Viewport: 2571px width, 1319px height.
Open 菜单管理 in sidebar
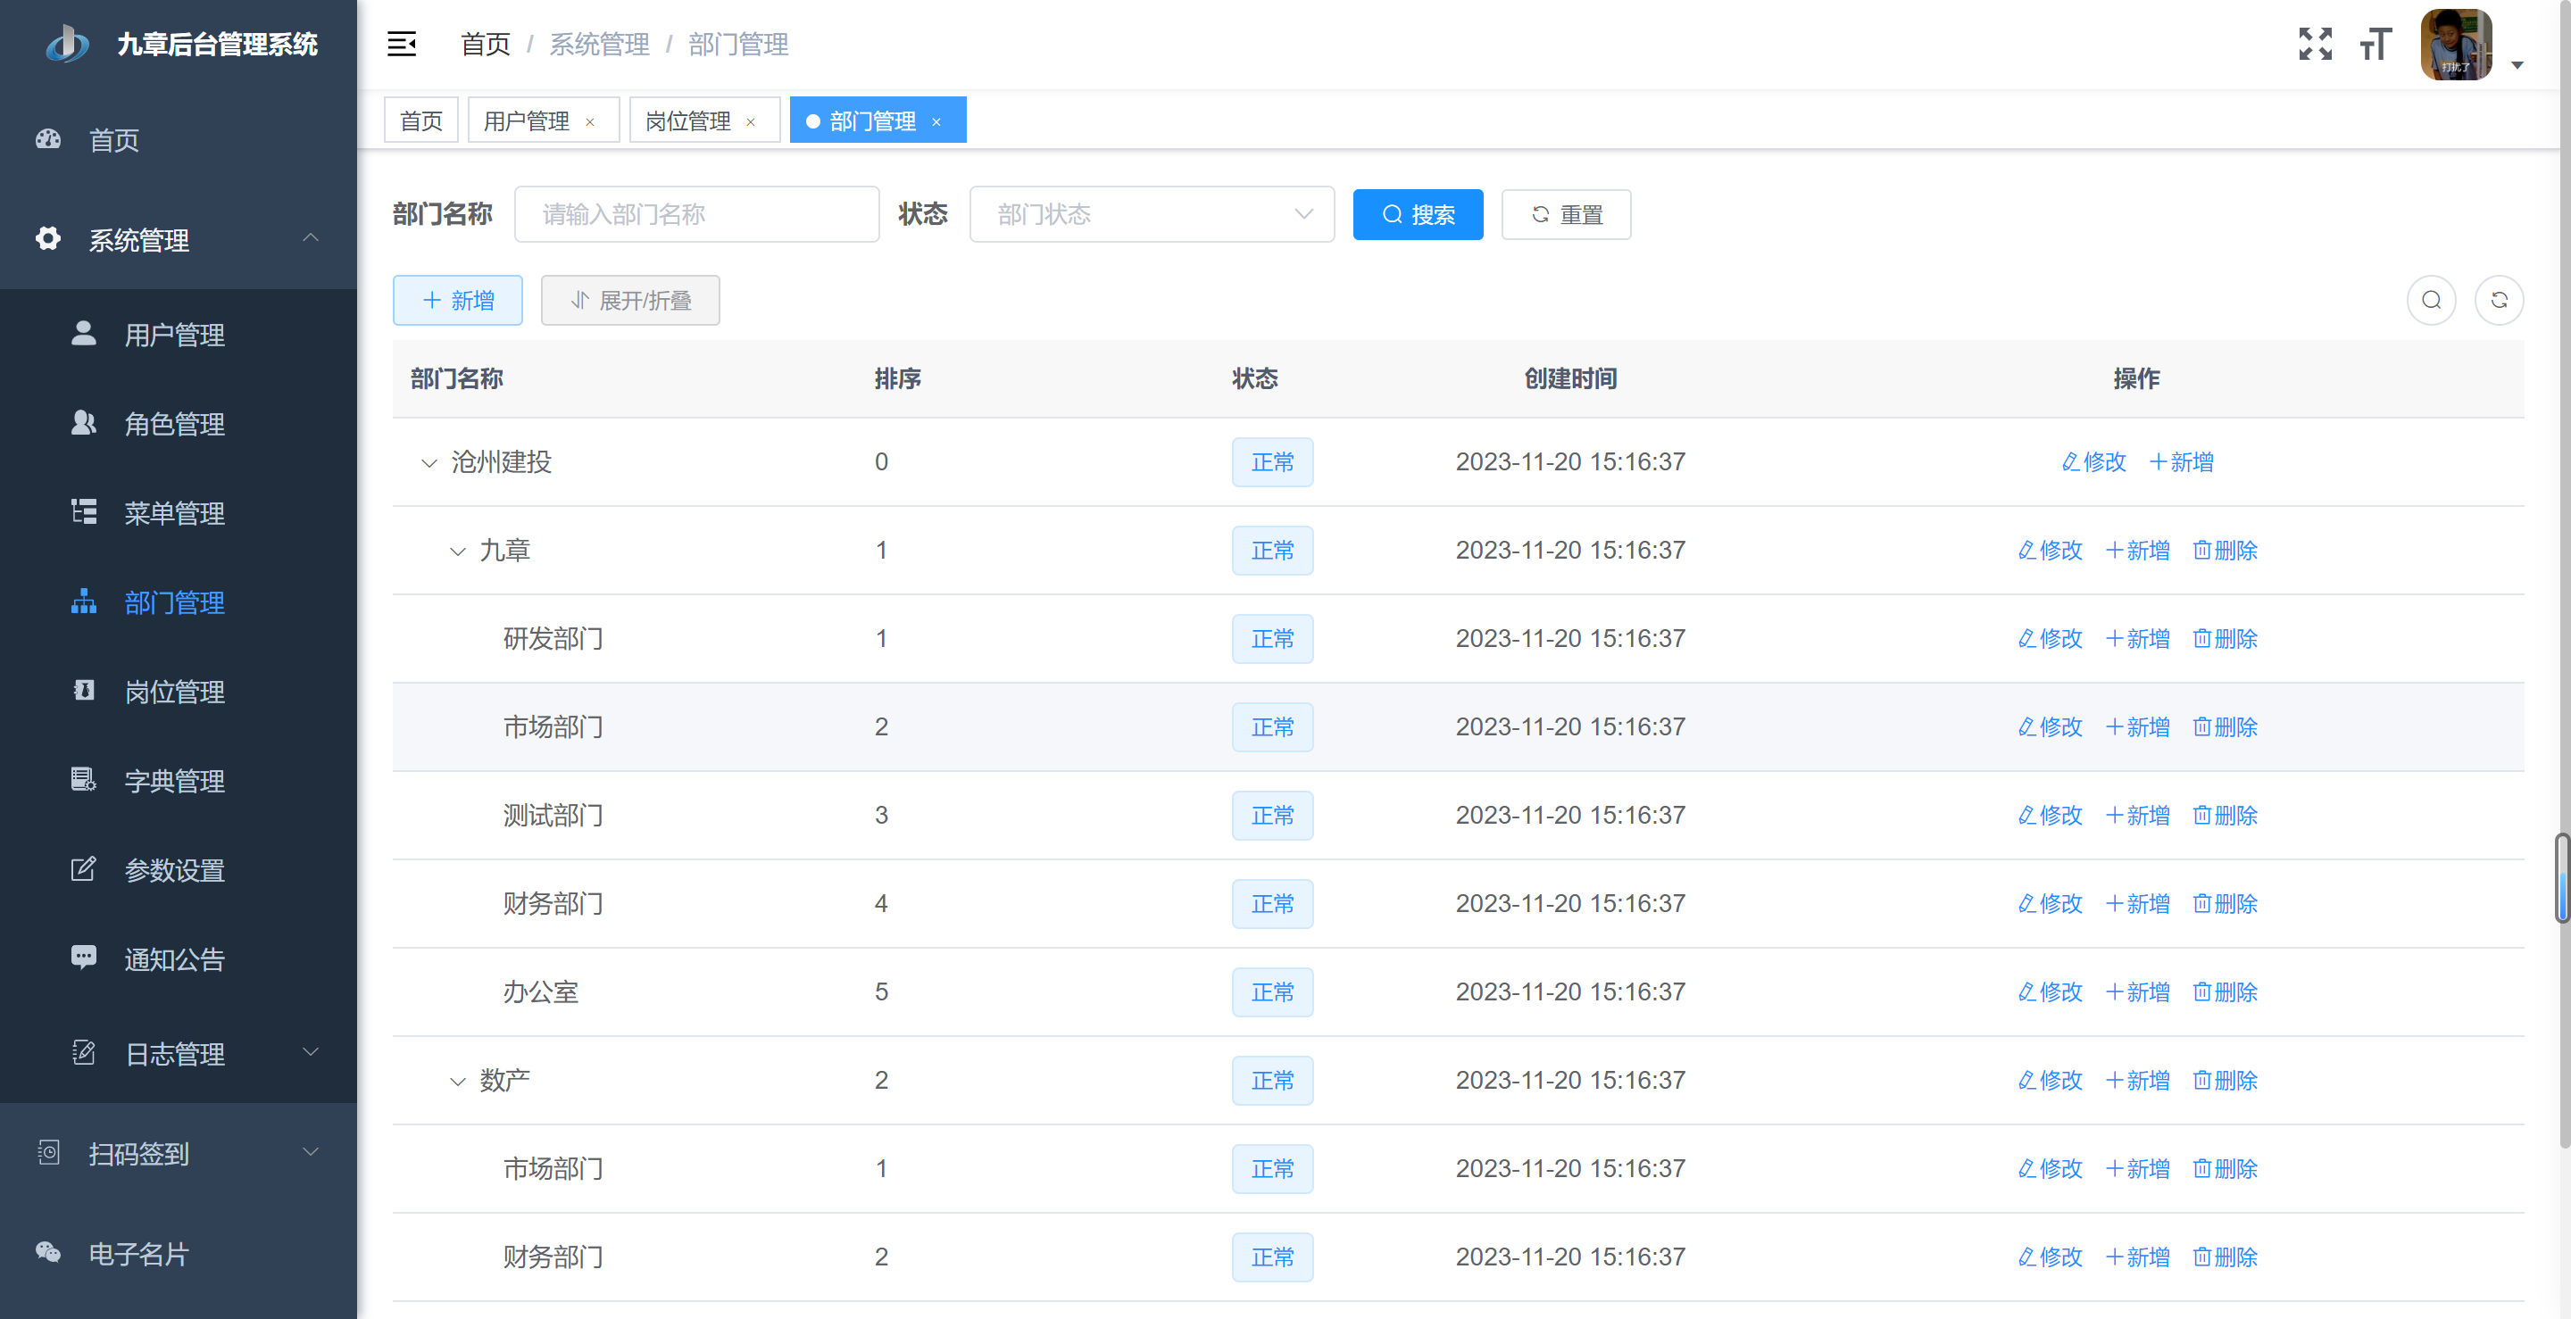click(x=174, y=513)
